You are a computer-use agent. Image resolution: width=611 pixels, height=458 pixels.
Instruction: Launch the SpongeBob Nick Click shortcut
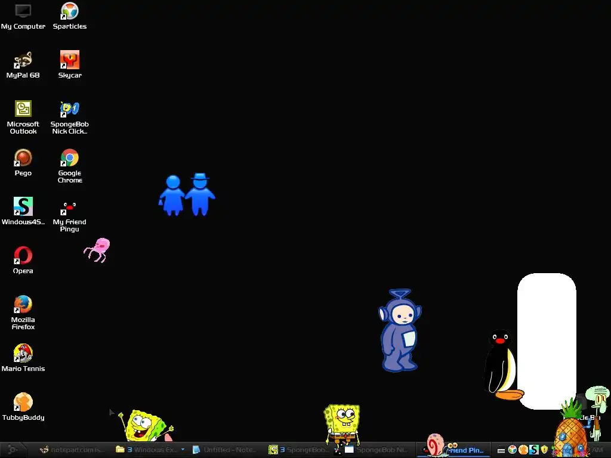70,117
